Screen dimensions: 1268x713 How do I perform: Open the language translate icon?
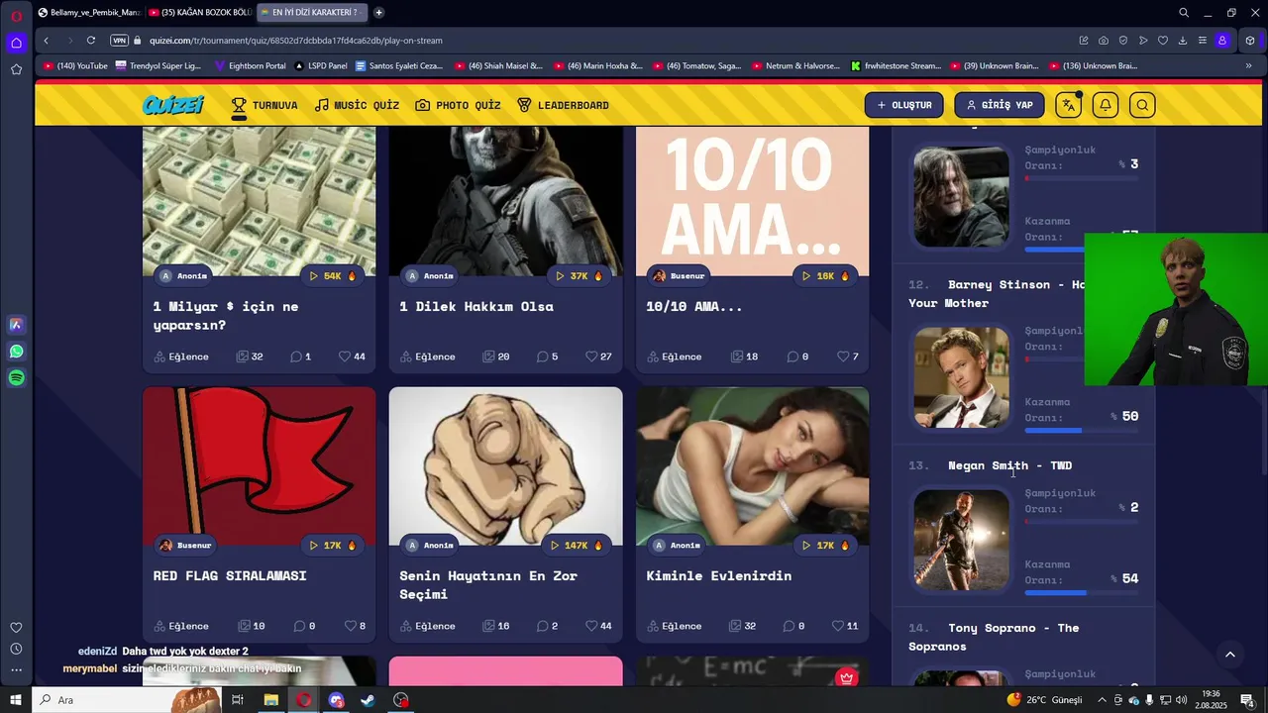1068,105
